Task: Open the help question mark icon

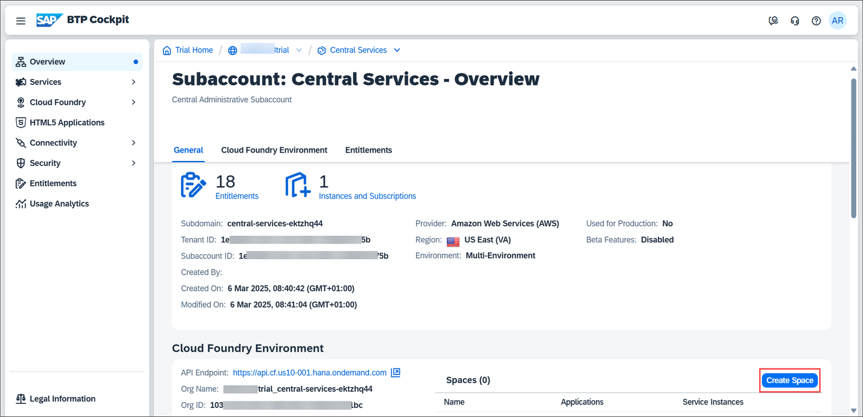Action: [816, 20]
